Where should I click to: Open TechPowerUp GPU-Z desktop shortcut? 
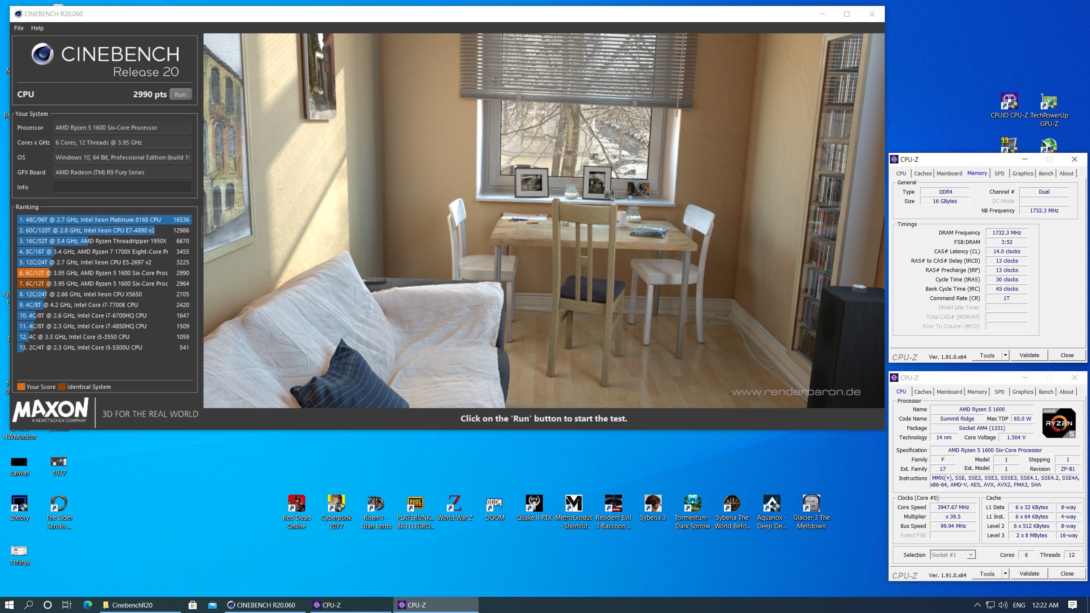click(1049, 110)
